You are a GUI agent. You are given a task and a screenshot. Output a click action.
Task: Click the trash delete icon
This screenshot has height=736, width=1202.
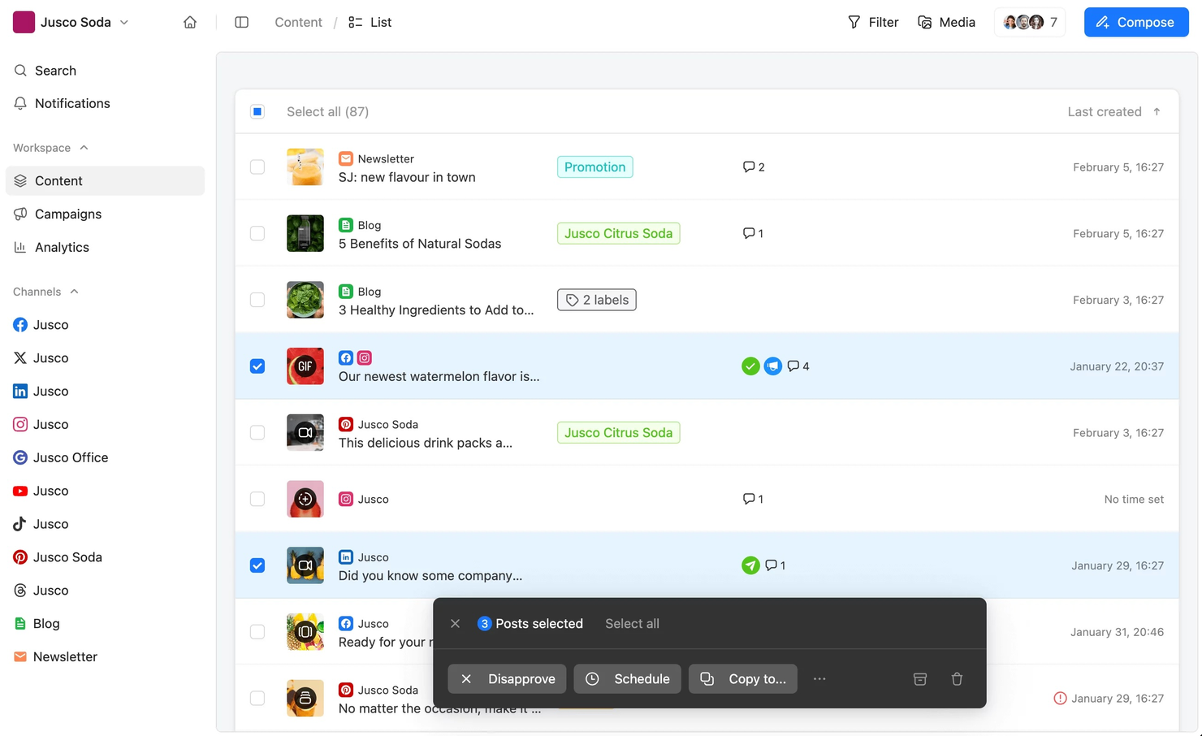(x=957, y=679)
